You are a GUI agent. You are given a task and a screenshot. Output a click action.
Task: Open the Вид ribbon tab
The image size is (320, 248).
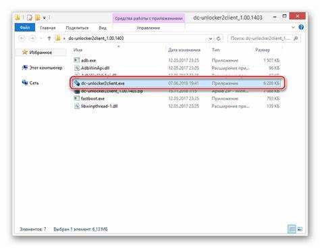click(103, 28)
